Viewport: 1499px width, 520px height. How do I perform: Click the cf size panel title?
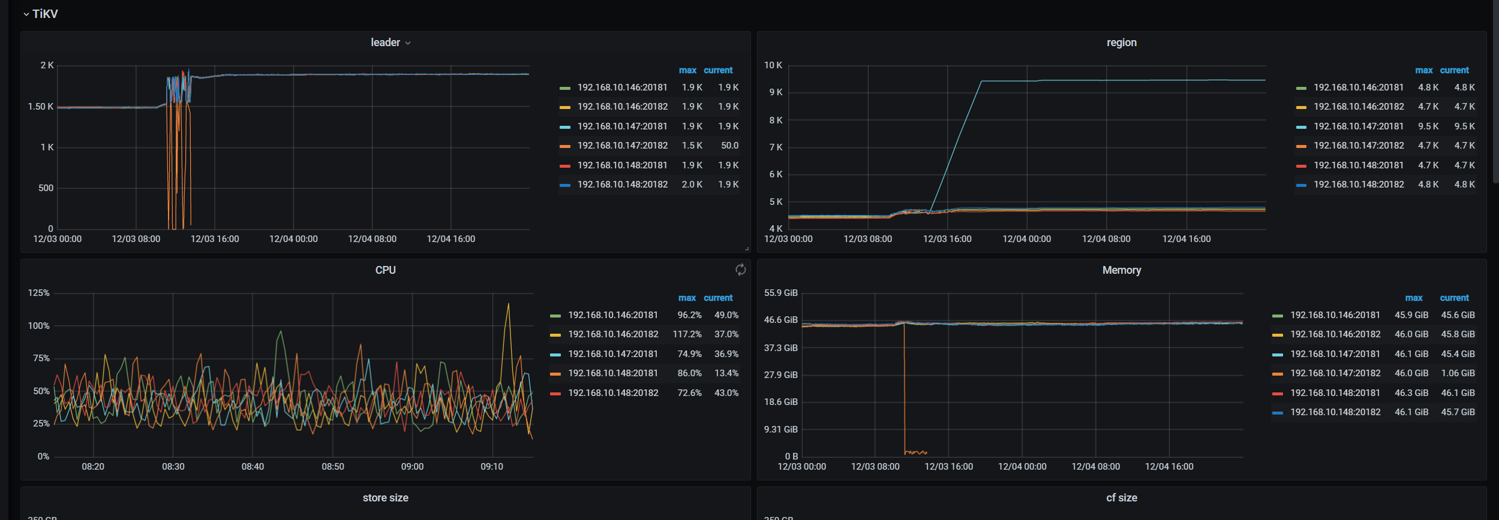tap(1121, 498)
